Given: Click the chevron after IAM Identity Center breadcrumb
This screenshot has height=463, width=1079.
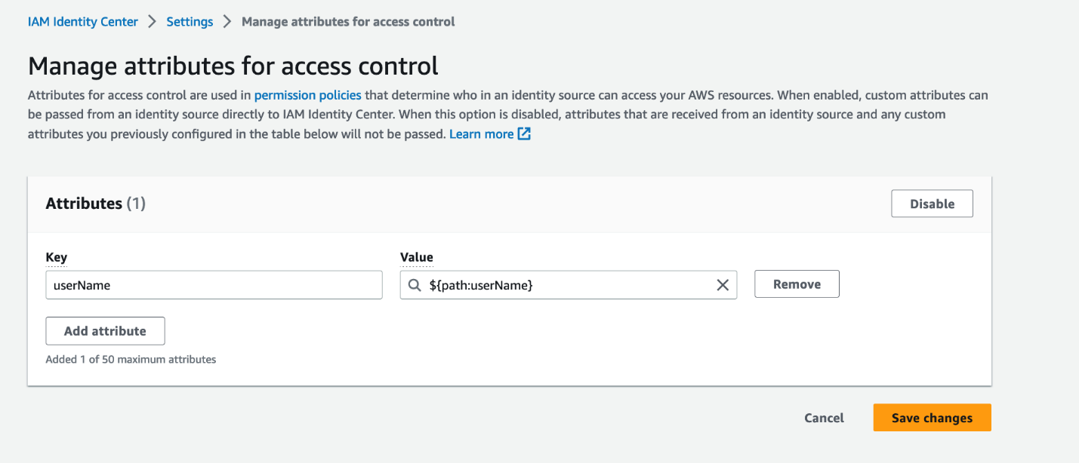Looking at the screenshot, I should coord(150,21).
